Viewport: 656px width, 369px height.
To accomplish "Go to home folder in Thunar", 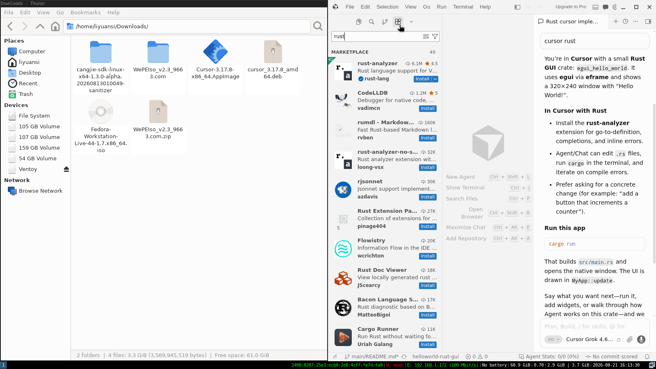I will pos(55,27).
